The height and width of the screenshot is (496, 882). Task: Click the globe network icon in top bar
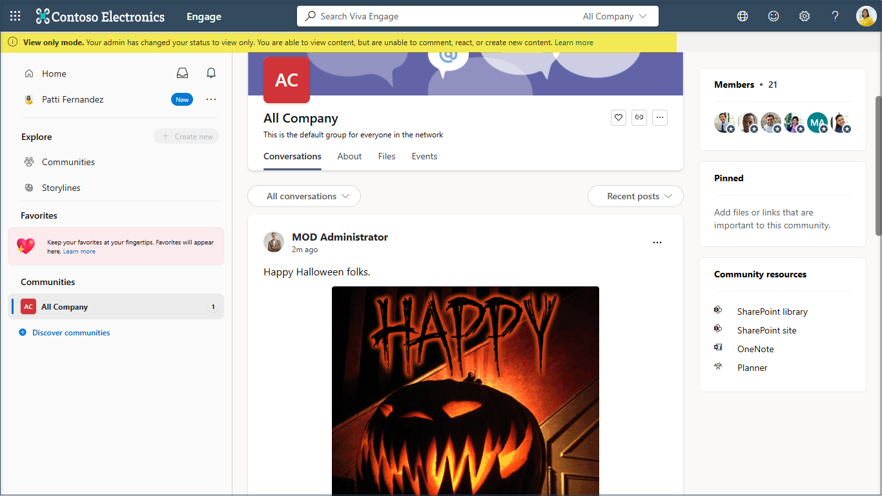click(x=742, y=15)
